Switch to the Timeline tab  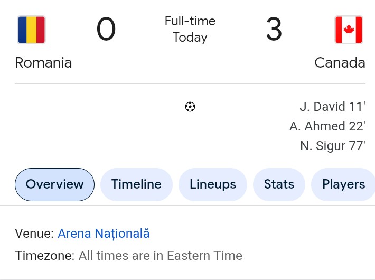(x=136, y=184)
